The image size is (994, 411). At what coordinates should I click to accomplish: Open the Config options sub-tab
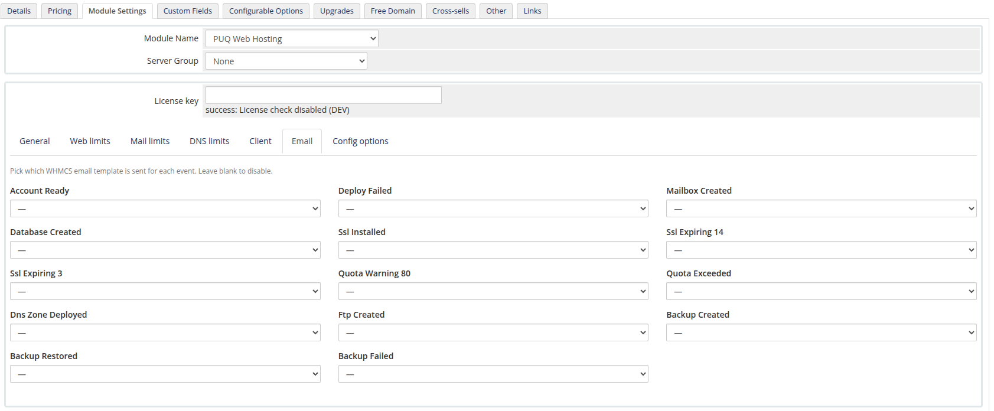(360, 141)
